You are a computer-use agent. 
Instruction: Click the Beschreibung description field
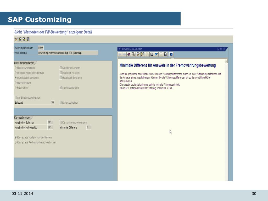point(68,53)
